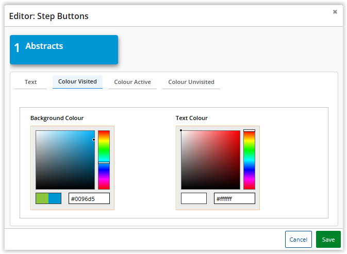Switch to the Text tab
347x254 pixels.
click(x=31, y=82)
